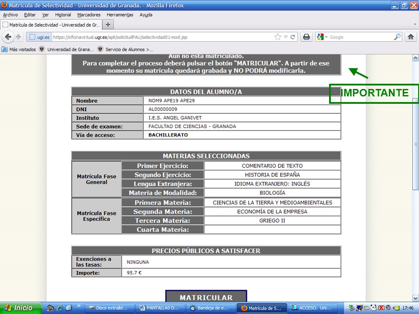Click the system clock 17:46

408,308
